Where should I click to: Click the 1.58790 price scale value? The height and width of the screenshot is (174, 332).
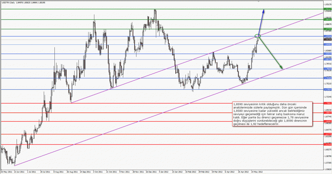tap(327, 156)
